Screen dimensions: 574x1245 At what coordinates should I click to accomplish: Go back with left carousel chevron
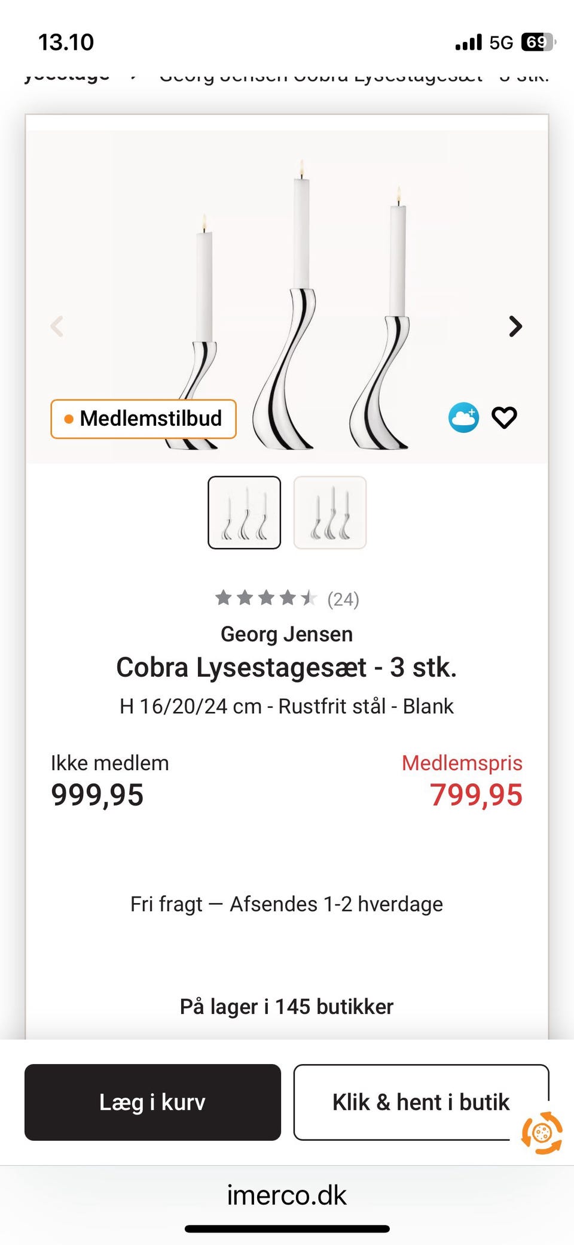pyautogui.click(x=57, y=326)
